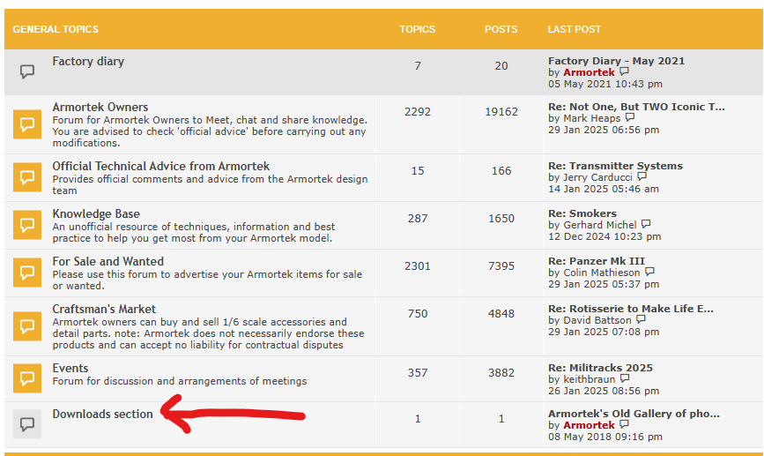Viewport: 764px width, 456px height.
Task: Click the Official Technical Advice forum icon
Action: [27, 177]
